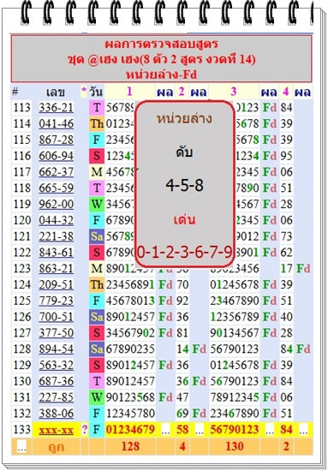Click the ellipsis at row 133's far right
The width and height of the screenshot is (328, 471).
304,431
